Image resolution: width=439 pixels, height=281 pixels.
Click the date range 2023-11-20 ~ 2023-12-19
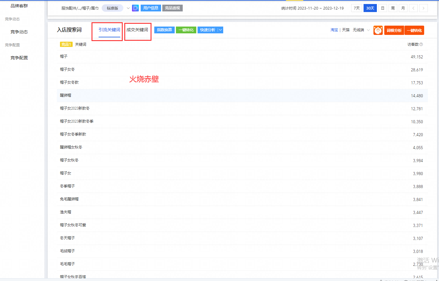click(x=321, y=8)
